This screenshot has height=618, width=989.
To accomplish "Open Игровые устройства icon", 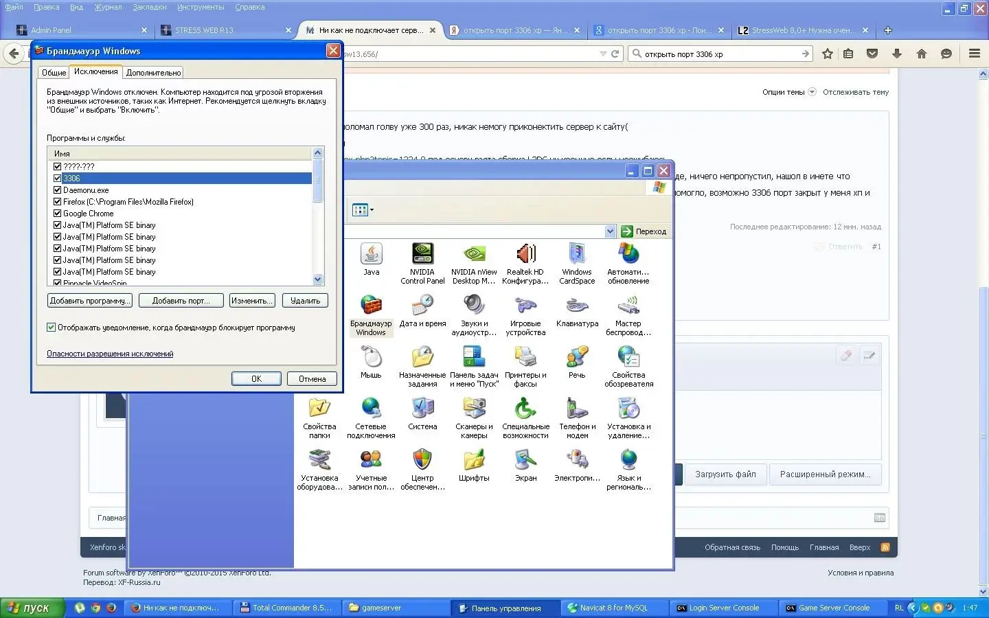I will [x=525, y=315].
